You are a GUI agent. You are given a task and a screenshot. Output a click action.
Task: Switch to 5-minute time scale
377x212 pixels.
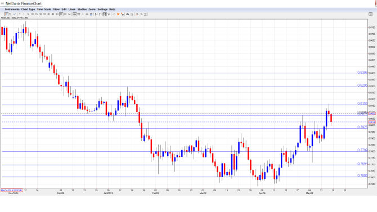tap(28, 15)
